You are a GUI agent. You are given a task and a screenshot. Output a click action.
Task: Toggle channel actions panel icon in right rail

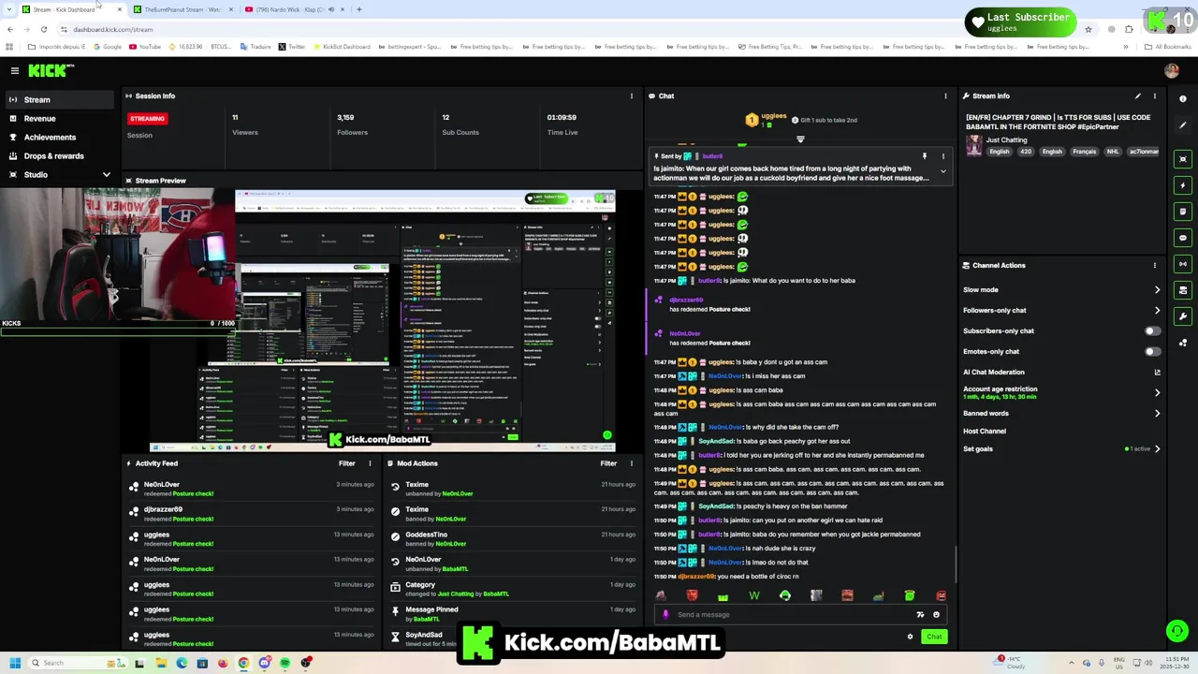click(1183, 290)
